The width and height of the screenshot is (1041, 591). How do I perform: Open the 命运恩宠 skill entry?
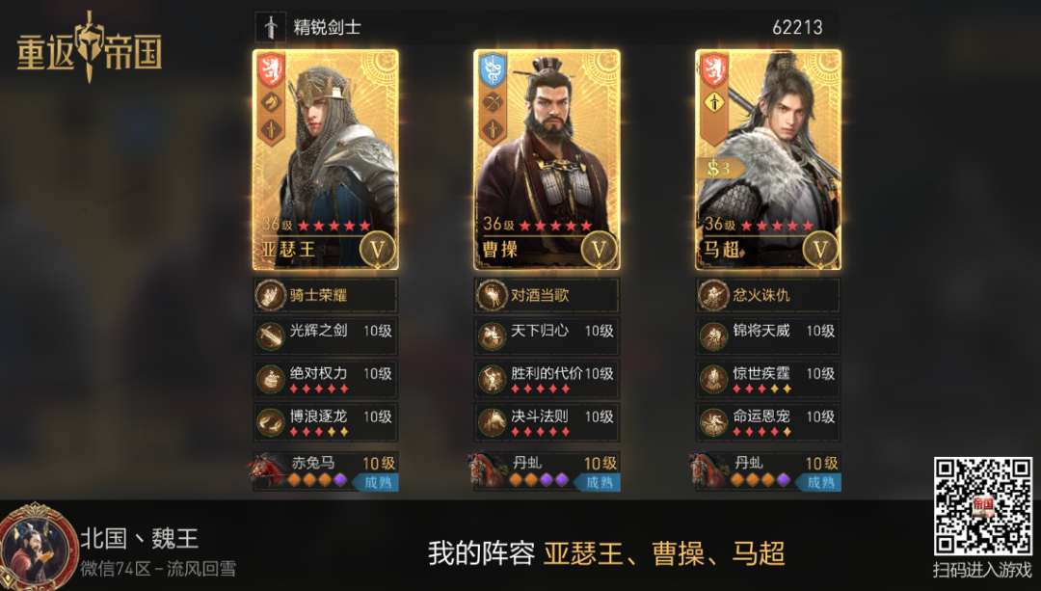[768, 422]
